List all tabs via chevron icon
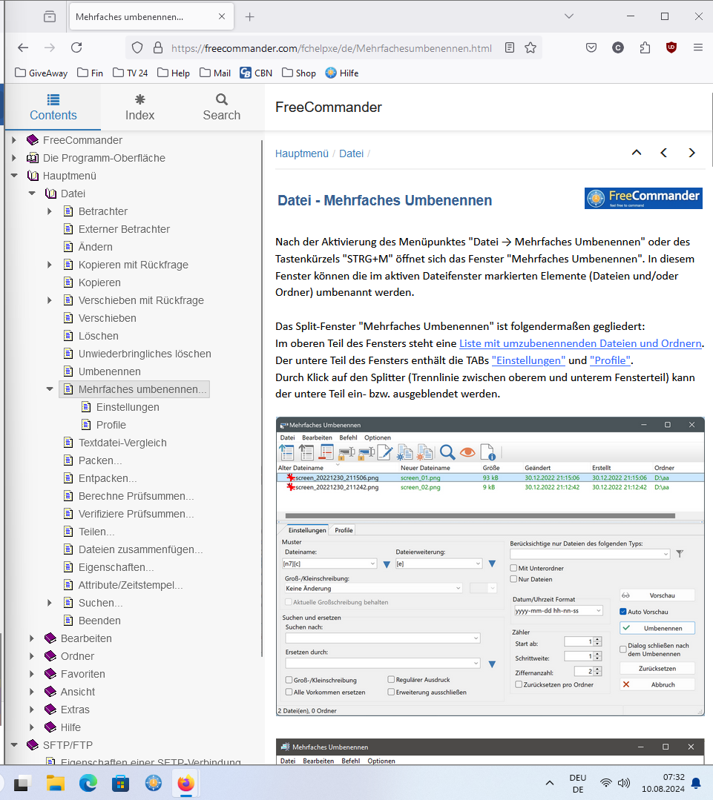This screenshot has width=713, height=800. tap(569, 16)
